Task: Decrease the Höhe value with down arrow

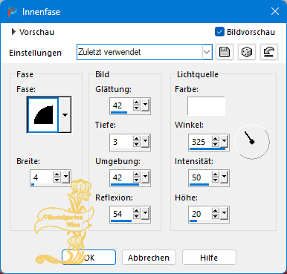Action: pyautogui.click(x=216, y=217)
